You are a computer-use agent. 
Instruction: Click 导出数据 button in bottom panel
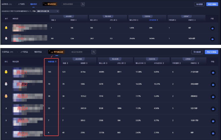pyautogui.click(x=197, y=52)
